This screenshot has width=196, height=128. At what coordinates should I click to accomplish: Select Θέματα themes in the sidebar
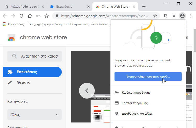24,83
